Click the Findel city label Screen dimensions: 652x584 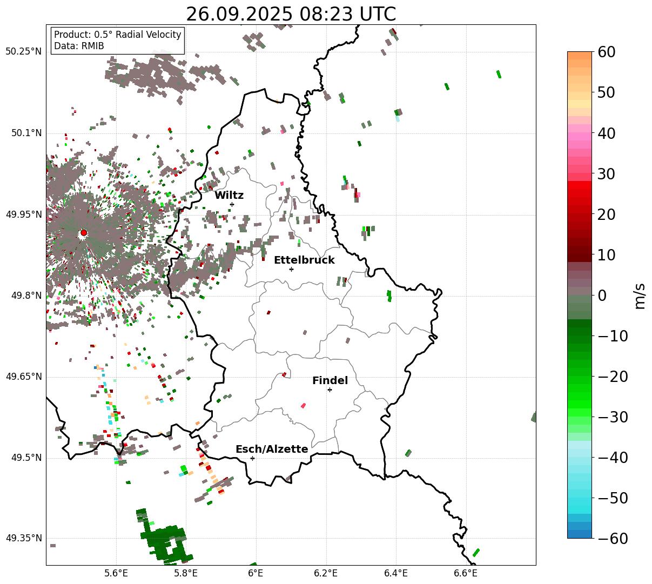[330, 380]
